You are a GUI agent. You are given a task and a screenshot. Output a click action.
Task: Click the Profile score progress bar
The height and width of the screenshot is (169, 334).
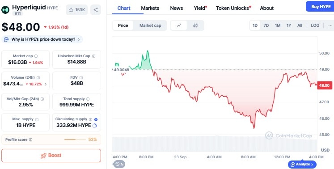75,139
